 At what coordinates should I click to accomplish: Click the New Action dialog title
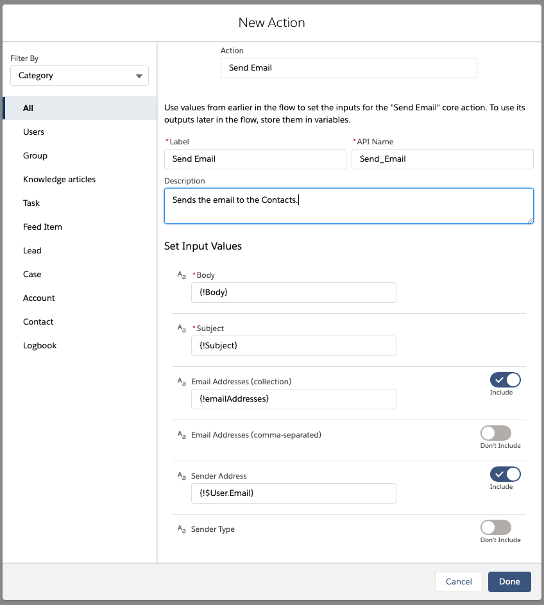271,22
